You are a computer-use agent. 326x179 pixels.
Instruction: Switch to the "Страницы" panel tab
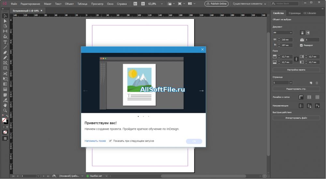[294, 13]
